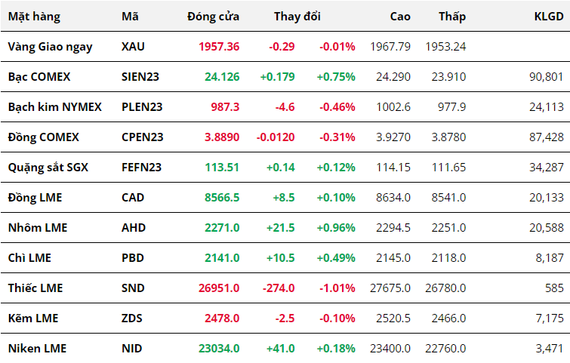Click the "Mặt hàng" column header

point(34,16)
